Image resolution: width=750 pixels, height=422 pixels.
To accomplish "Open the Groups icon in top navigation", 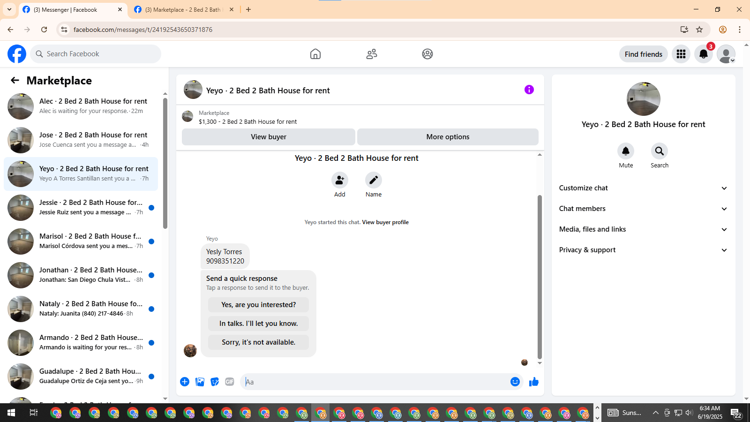I will [x=427, y=54].
